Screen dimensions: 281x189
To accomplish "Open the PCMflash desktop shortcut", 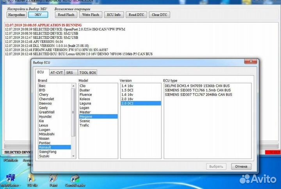I will point(11,160).
